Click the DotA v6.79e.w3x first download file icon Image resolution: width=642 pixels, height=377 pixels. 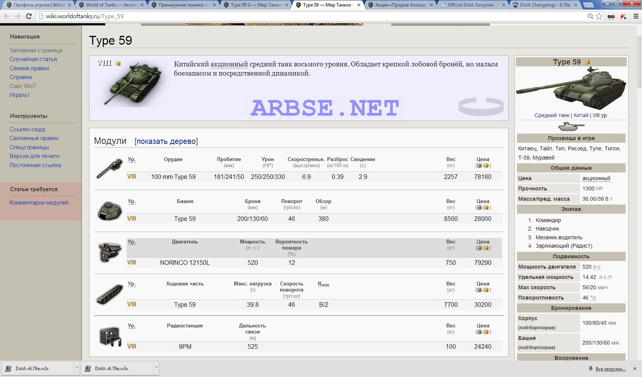pos(8,369)
